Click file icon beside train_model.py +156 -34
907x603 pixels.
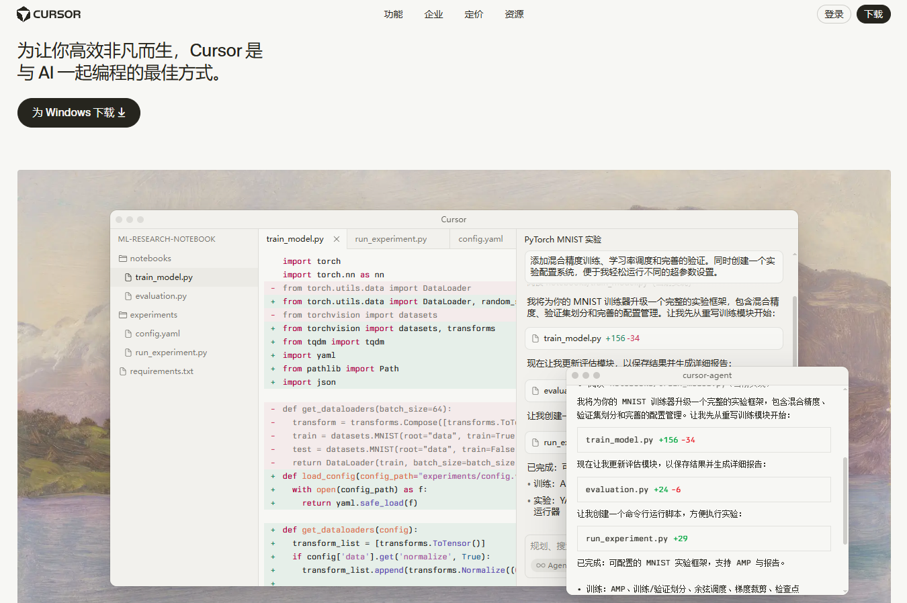535,338
